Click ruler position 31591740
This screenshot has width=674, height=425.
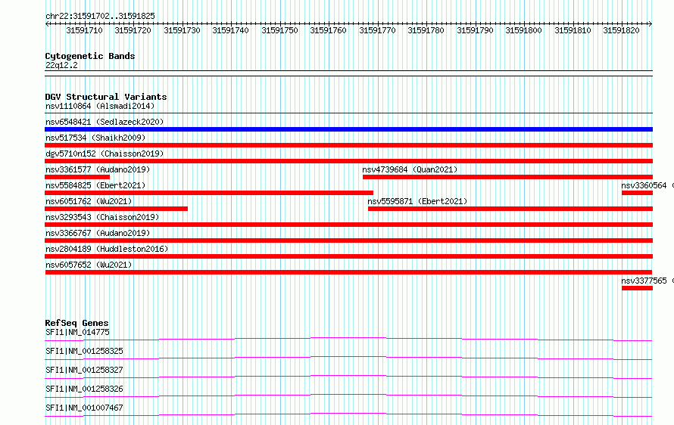pyautogui.click(x=230, y=30)
